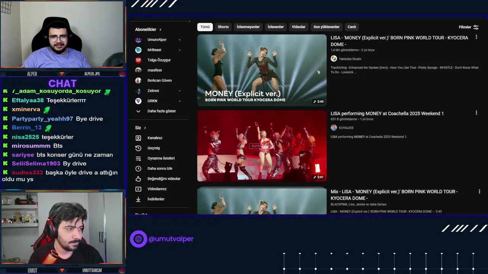Open Zeitnot channel avatar icon
The image size is (488, 274).
(138, 91)
